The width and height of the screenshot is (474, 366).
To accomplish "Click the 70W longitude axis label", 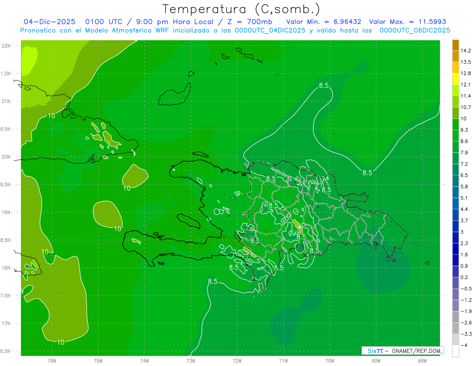I will click(x=330, y=360).
